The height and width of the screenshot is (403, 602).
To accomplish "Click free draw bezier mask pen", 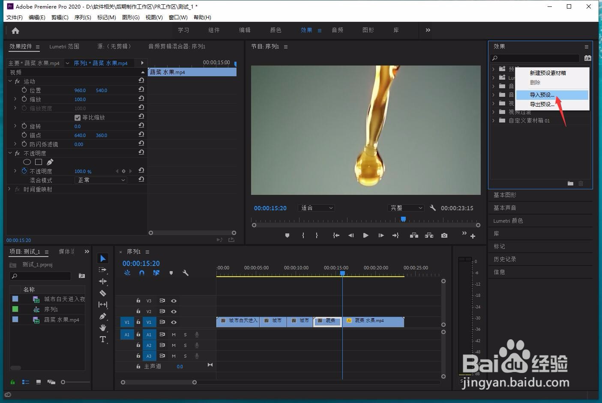I will tap(50, 162).
